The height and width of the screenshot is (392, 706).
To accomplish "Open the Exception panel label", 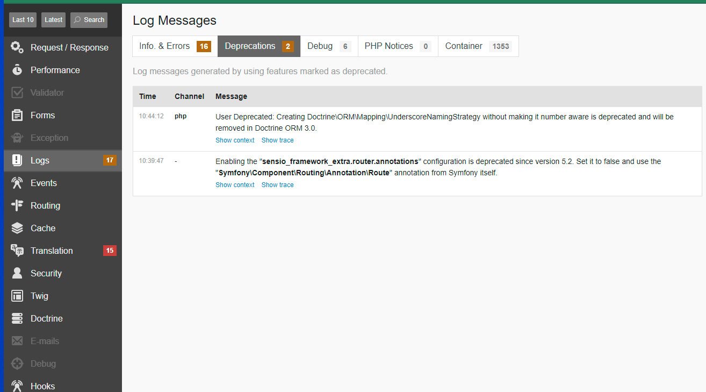I will pyautogui.click(x=49, y=138).
